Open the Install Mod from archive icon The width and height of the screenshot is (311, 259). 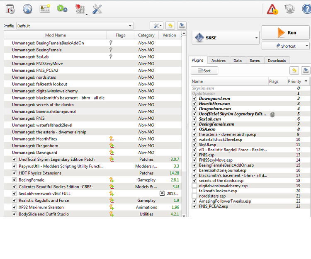[x=10, y=9]
